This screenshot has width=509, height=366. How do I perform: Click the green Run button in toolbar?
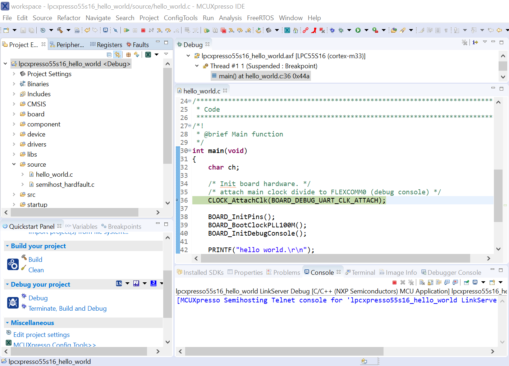coord(358,31)
